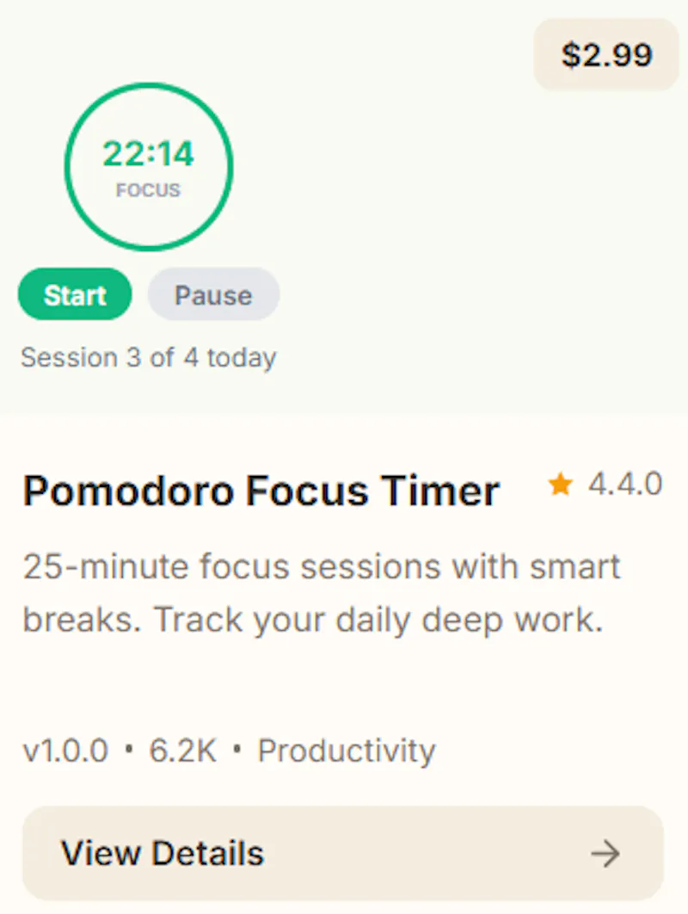Click the $2.99 price badge
Screen dimensions: 688x914
coord(606,55)
